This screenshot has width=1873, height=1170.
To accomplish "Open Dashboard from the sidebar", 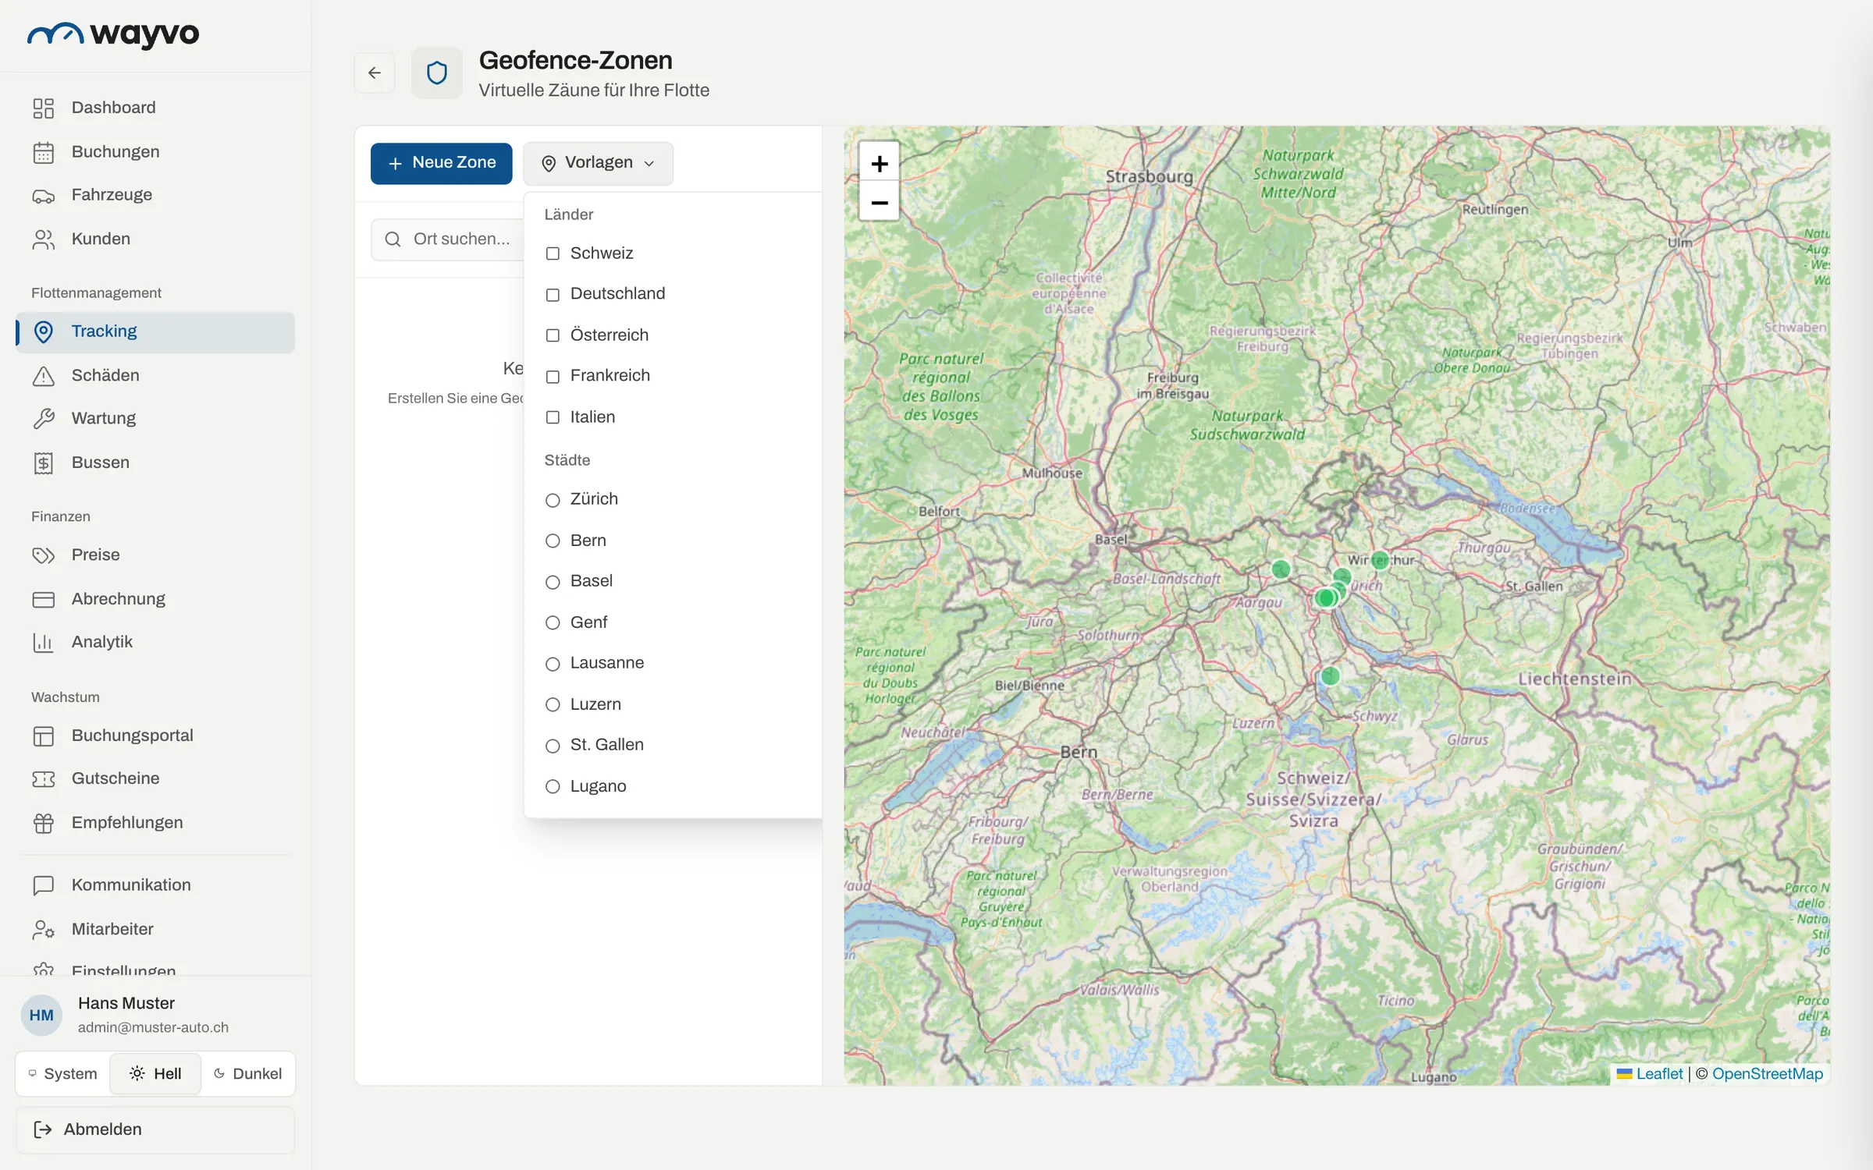I will (155, 108).
